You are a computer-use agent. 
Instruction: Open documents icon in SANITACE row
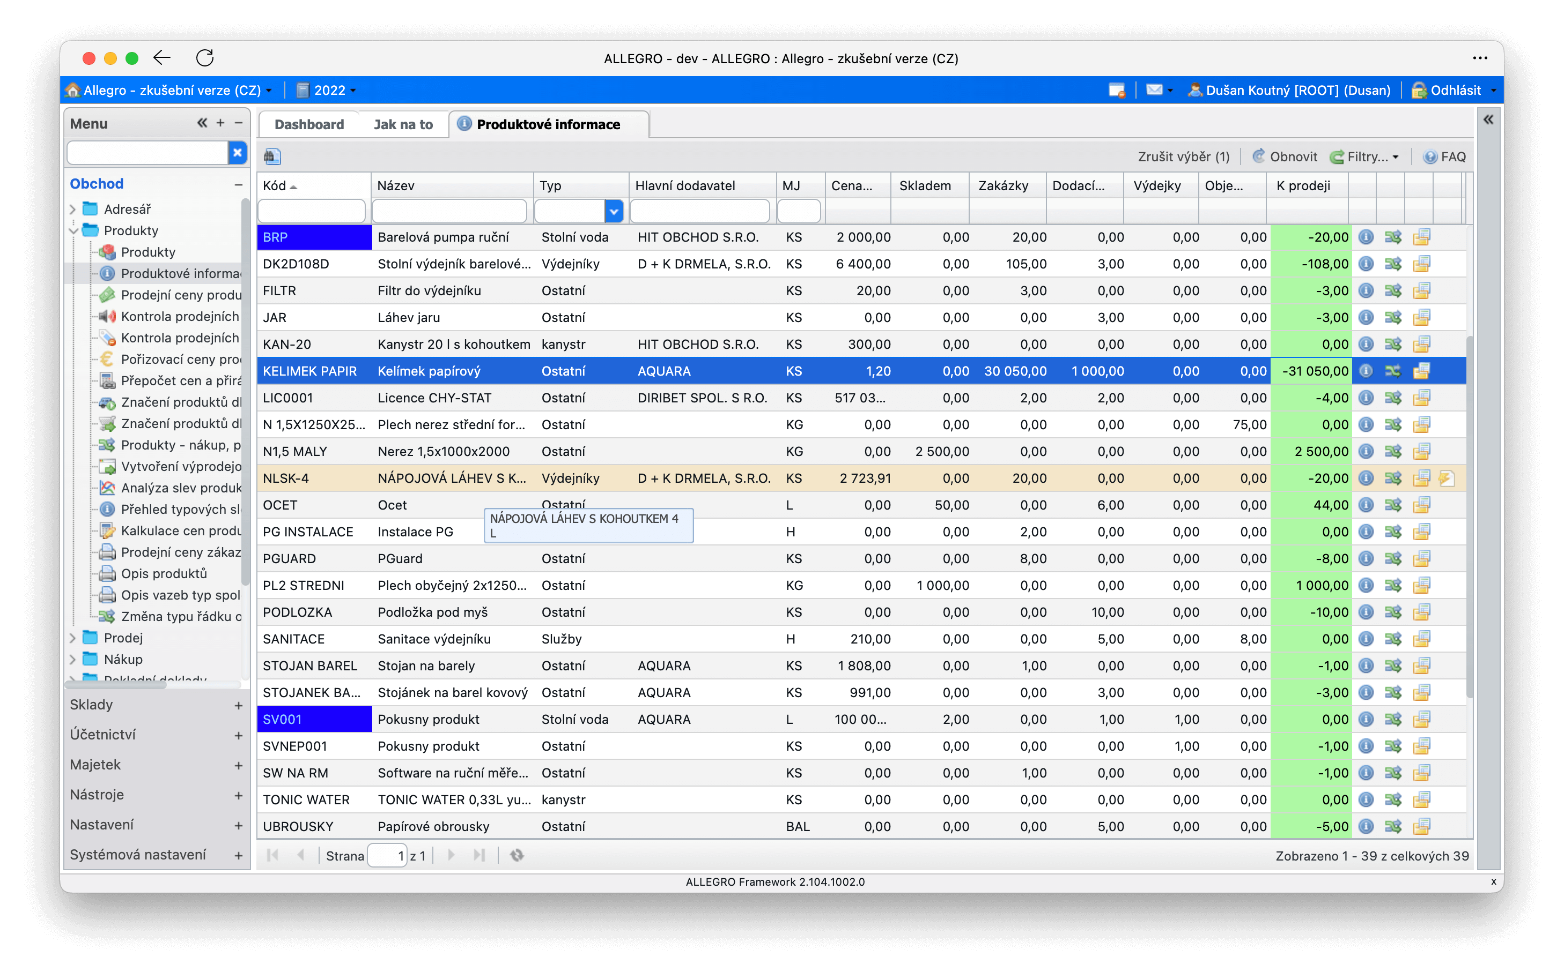pos(1421,639)
